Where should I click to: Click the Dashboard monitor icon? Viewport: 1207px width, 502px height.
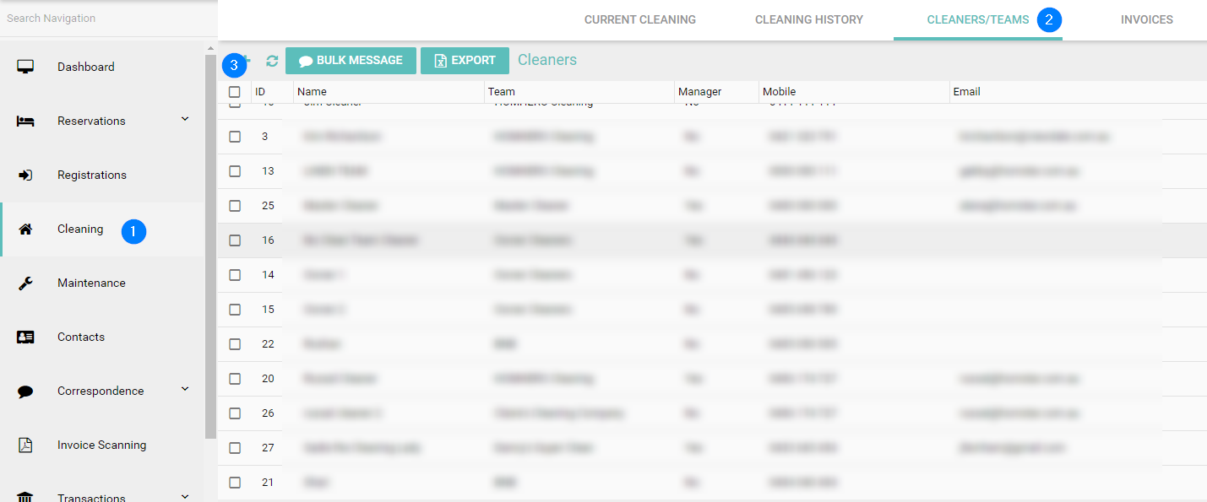click(25, 67)
